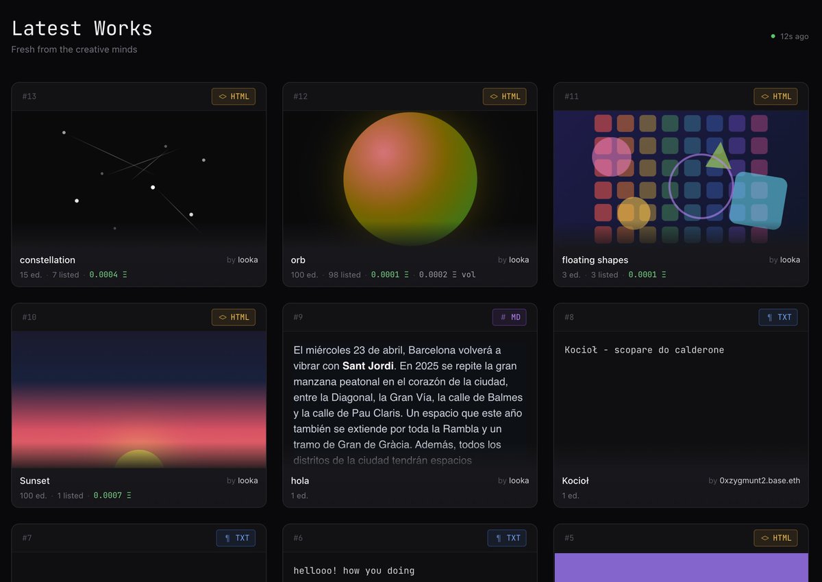This screenshot has width=822, height=582.
Task: Click the TXT badge on card #8
Action: [778, 317]
